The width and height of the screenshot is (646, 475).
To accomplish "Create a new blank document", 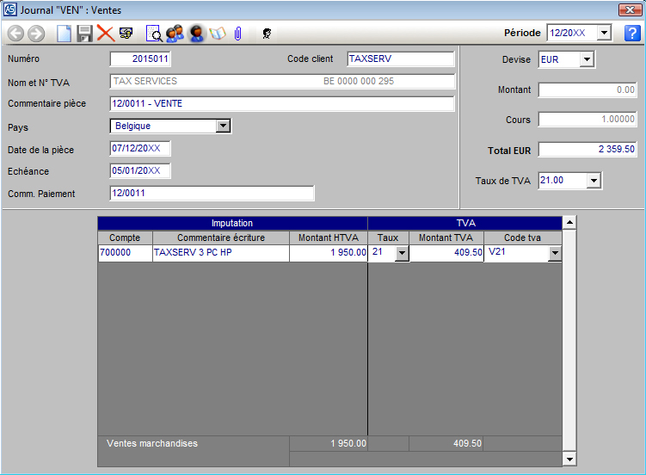I will (x=65, y=34).
